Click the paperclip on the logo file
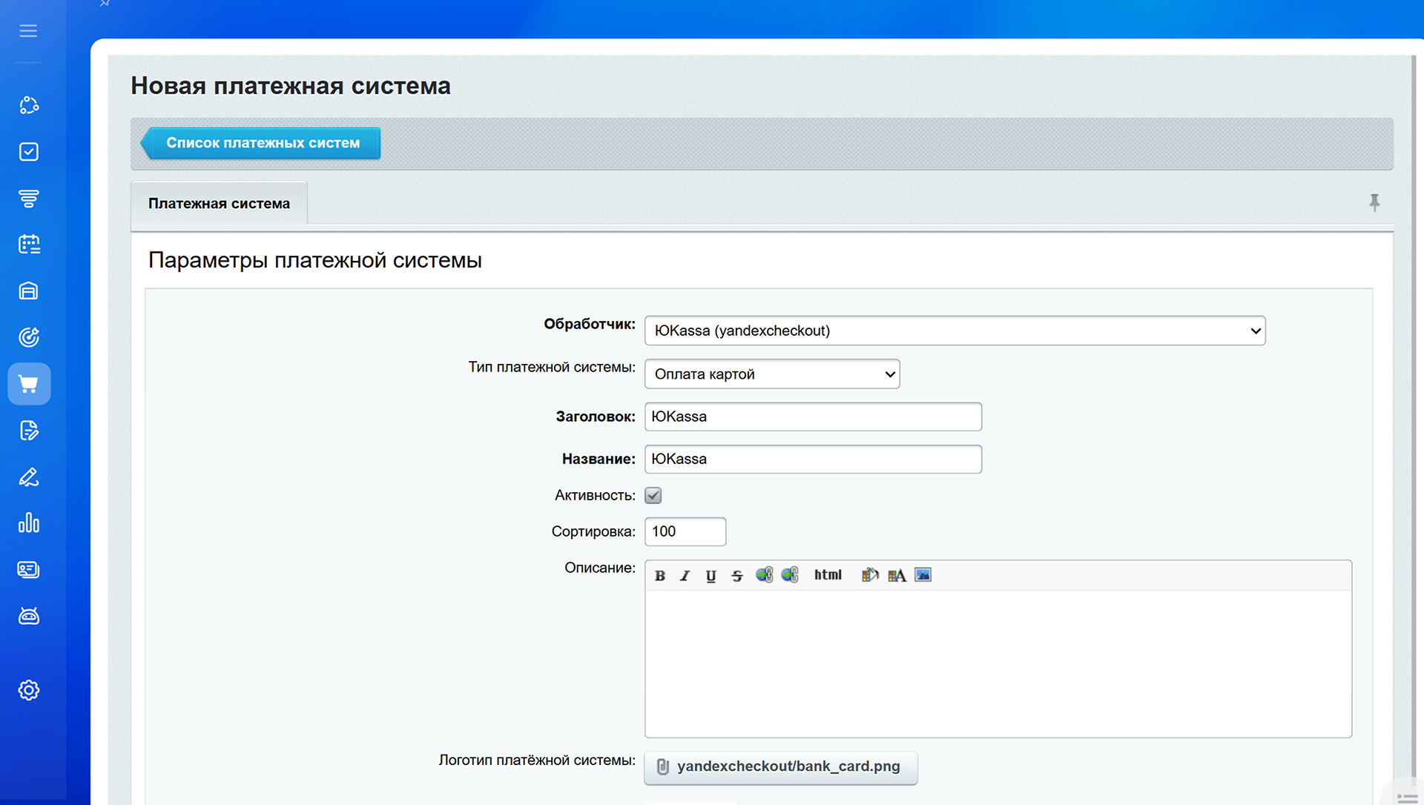The height and width of the screenshot is (805, 1424). tap(663, 766)
